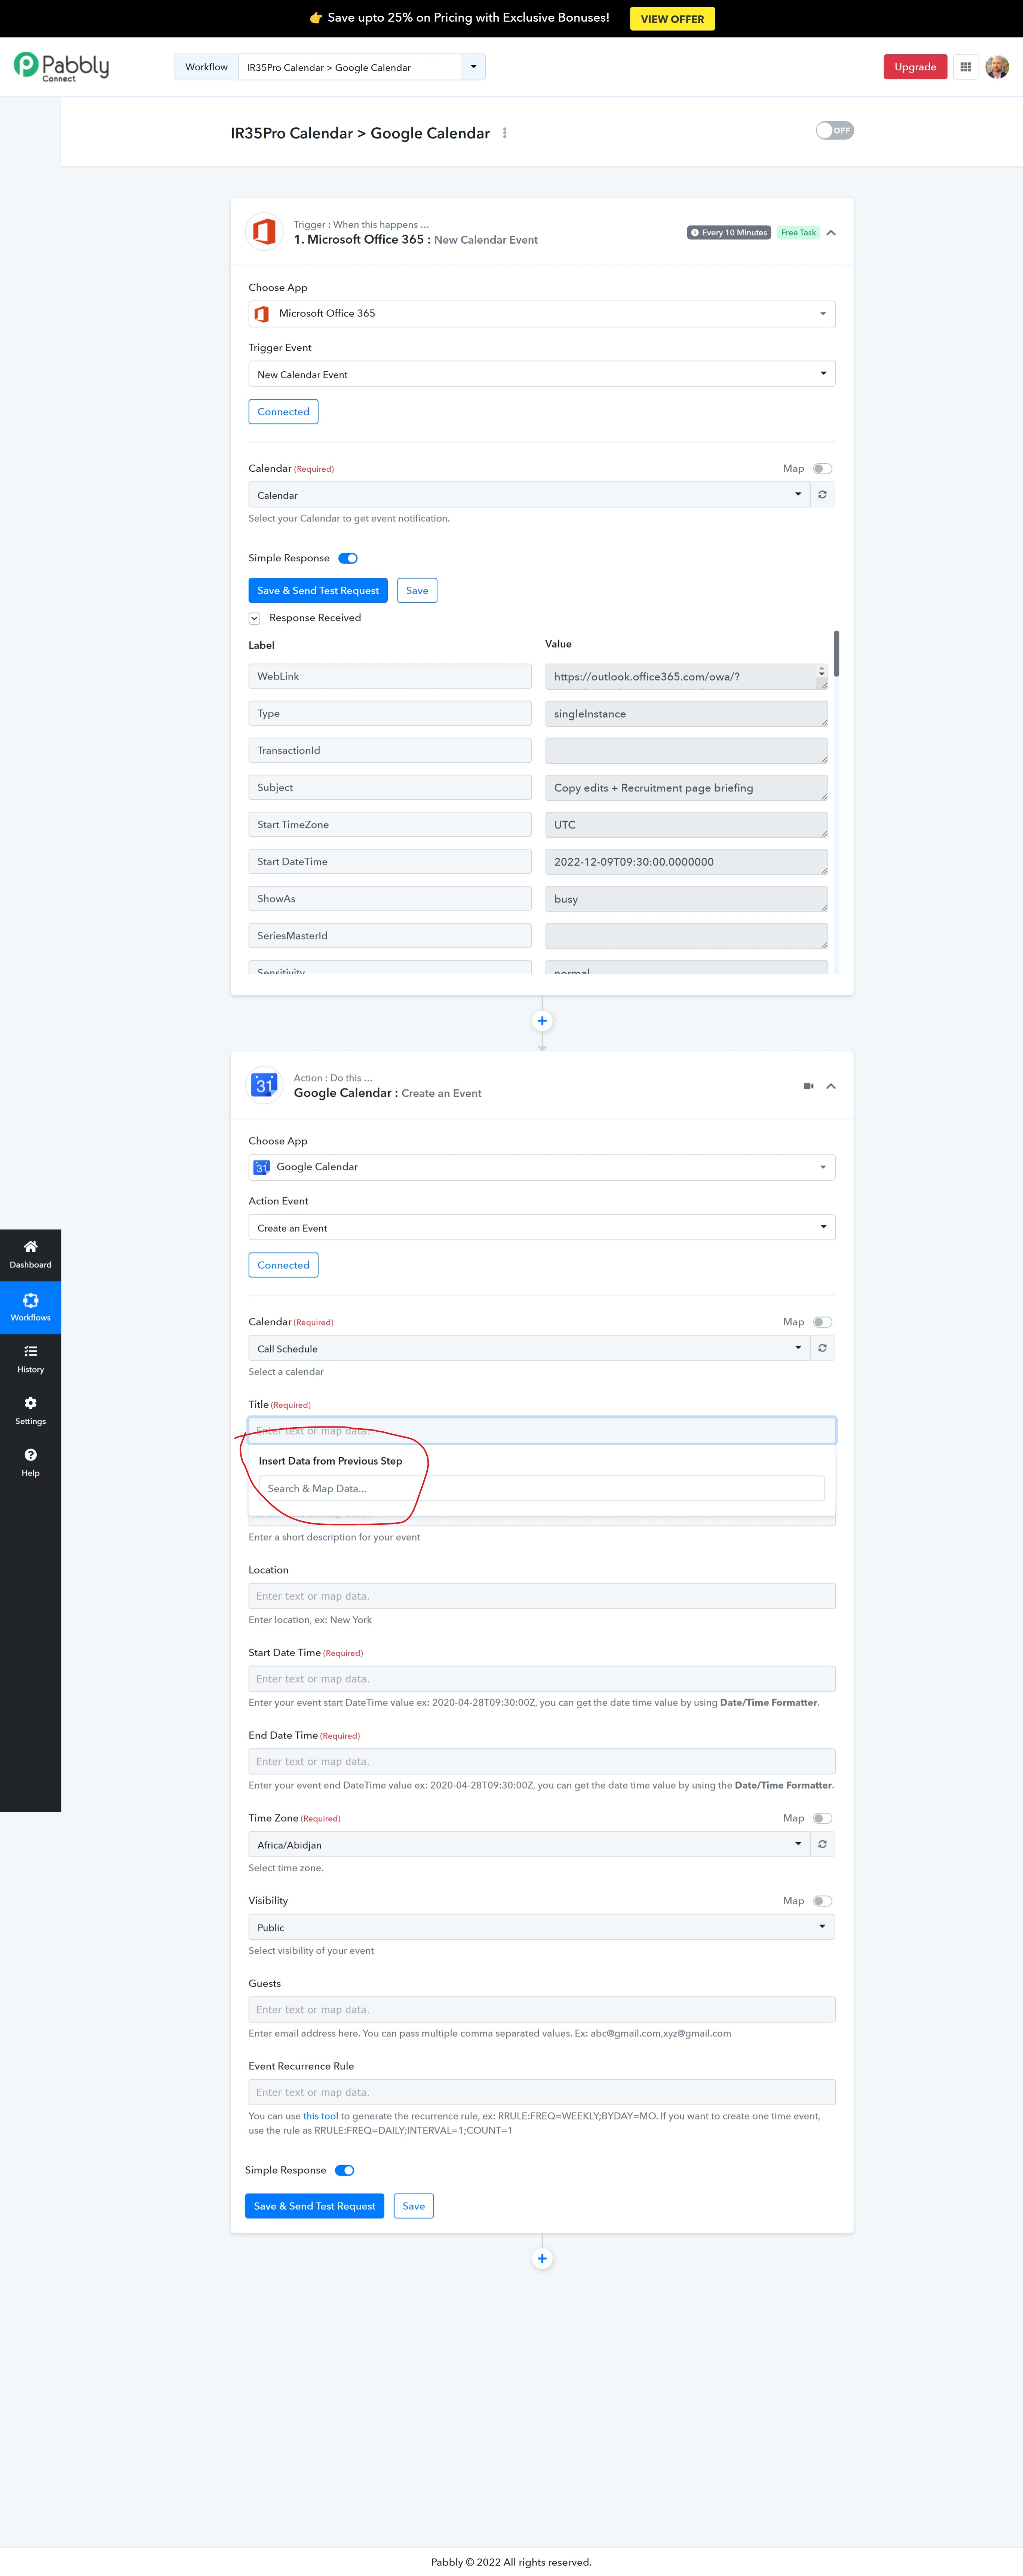Toggle the workflow OFF switch
Screen dimensions: 1023x2576
point(834,131)
